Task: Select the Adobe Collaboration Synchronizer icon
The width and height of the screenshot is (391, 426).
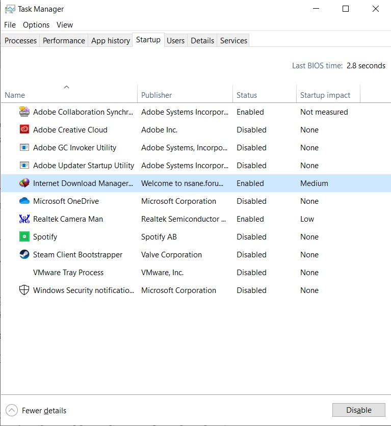Action: [24, 112]
